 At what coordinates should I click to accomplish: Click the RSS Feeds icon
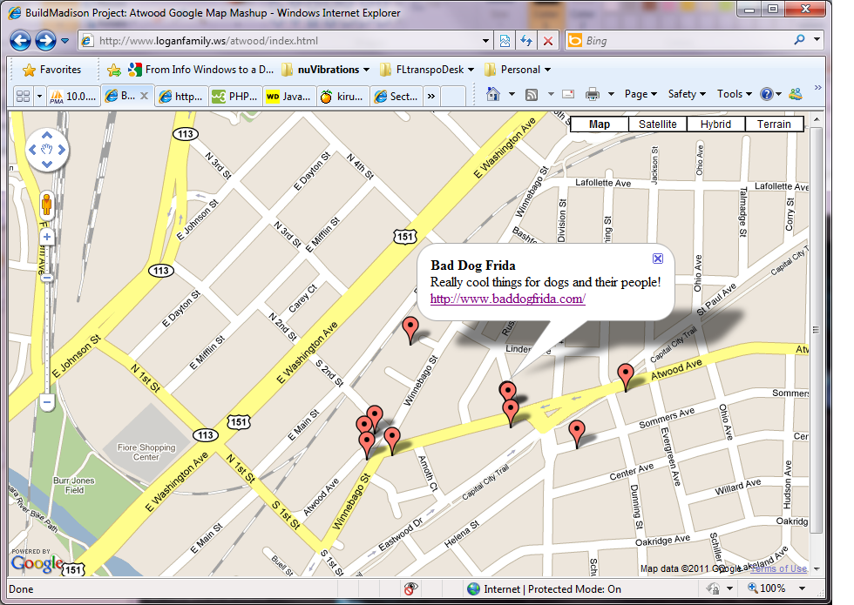pos(532,95)
